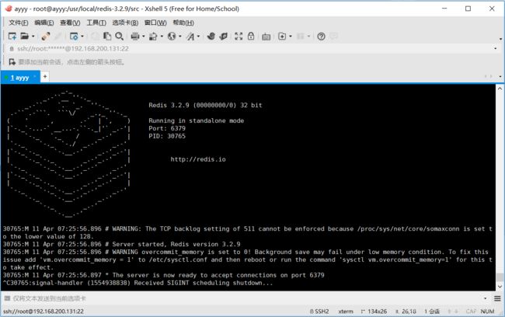The width and height of the screenshot is (505, 317).
Task: Click ssh://root@192.168.200.131:22 in status bar
Action: 44,312
